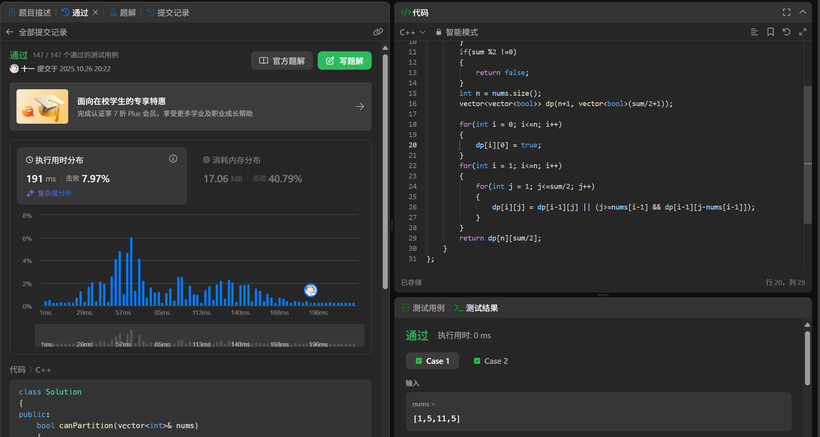This screenshot has height=437, width=820.
Task: Open the student discount banner arrow
Action: click(360, 106)
